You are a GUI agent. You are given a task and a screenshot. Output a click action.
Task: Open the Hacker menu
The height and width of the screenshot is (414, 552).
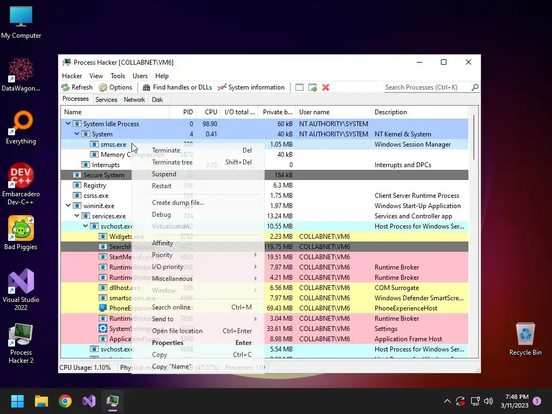click(72, 75)
